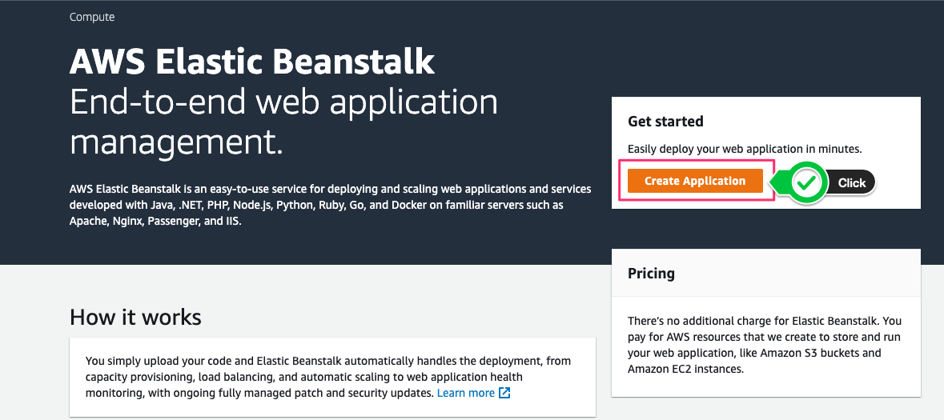Click the Pricing panel heading

[651, 273]
